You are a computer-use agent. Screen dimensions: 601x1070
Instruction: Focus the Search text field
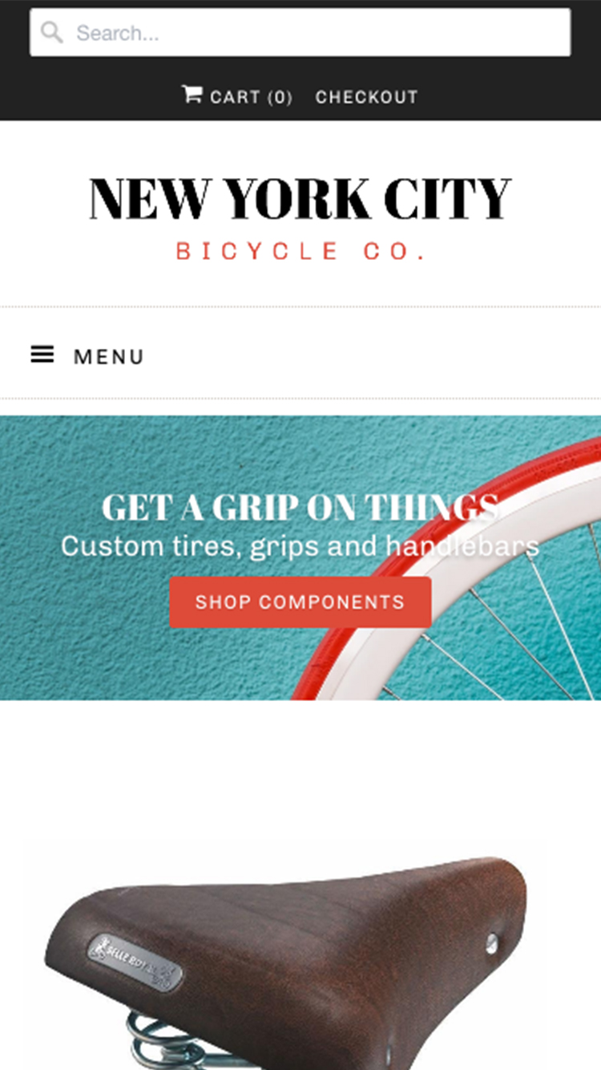click(300, 33)
